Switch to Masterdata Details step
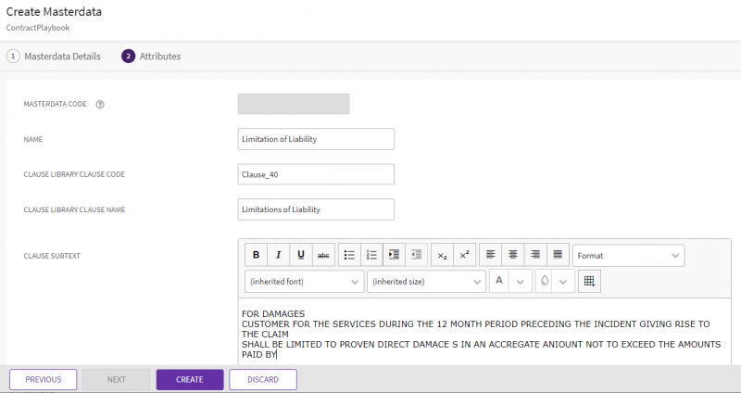The height and width of the screenshot is (393, 741). click(54, 57)
